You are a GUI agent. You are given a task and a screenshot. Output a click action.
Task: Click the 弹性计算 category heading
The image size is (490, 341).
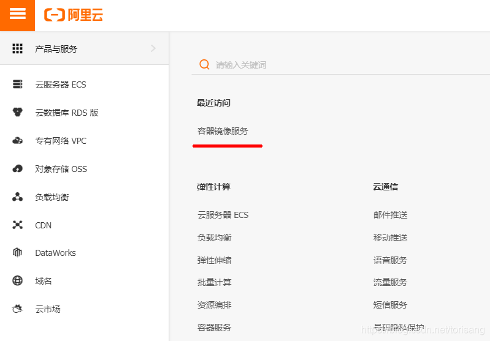[x=213, y=187]
